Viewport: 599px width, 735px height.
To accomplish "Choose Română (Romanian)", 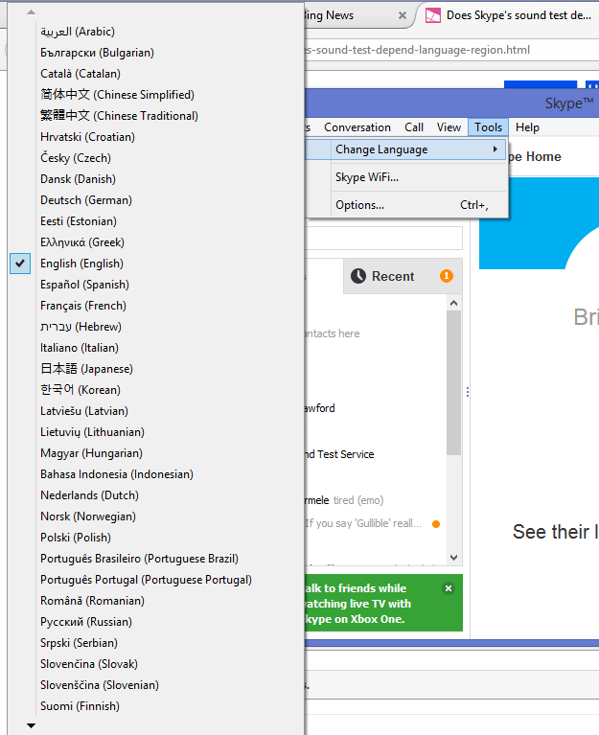I will (92, 601).
